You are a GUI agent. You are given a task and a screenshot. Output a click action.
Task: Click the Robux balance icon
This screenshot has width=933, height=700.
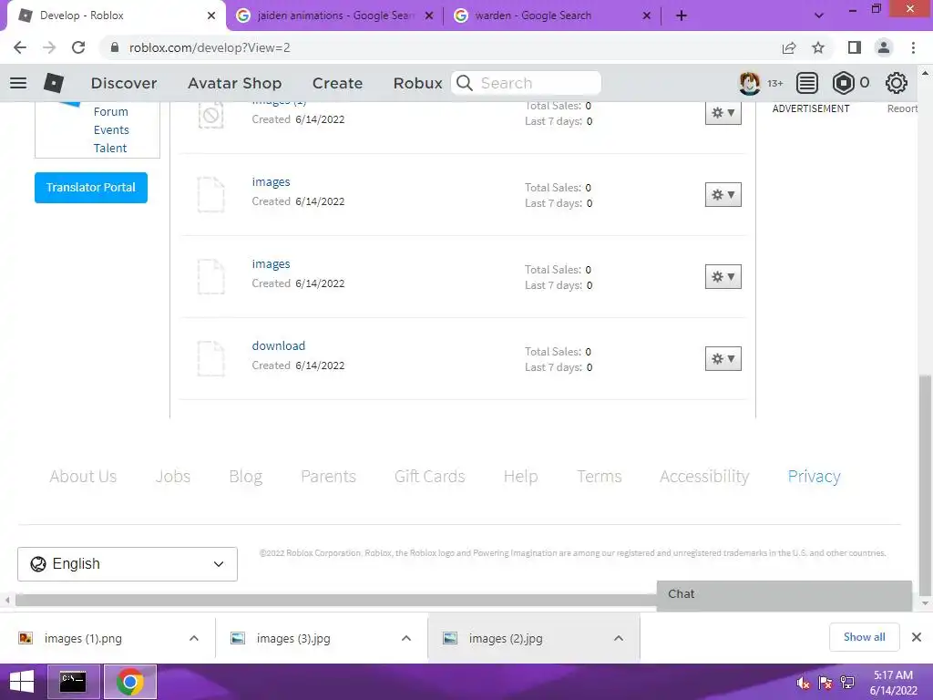click(843, 83)
